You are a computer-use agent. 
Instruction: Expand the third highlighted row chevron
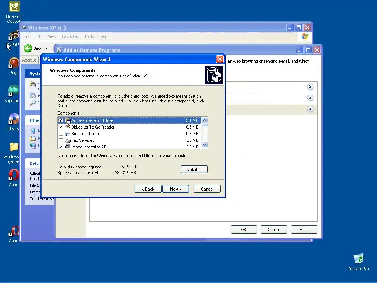tap(310, 109)
